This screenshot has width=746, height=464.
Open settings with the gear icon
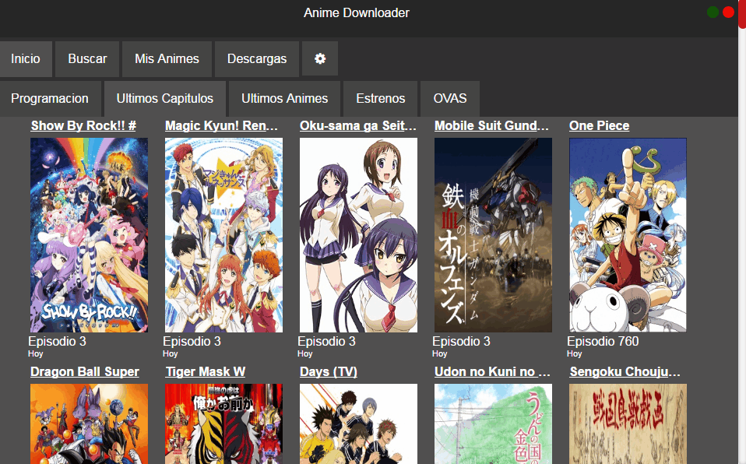(x=320, y=58)
